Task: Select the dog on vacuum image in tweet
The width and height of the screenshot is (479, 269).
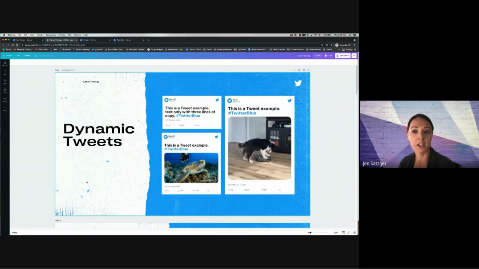Action: [259, 148]
